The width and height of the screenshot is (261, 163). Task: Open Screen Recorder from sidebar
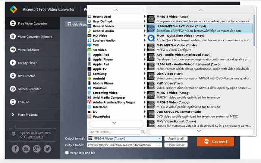(33, 89)
